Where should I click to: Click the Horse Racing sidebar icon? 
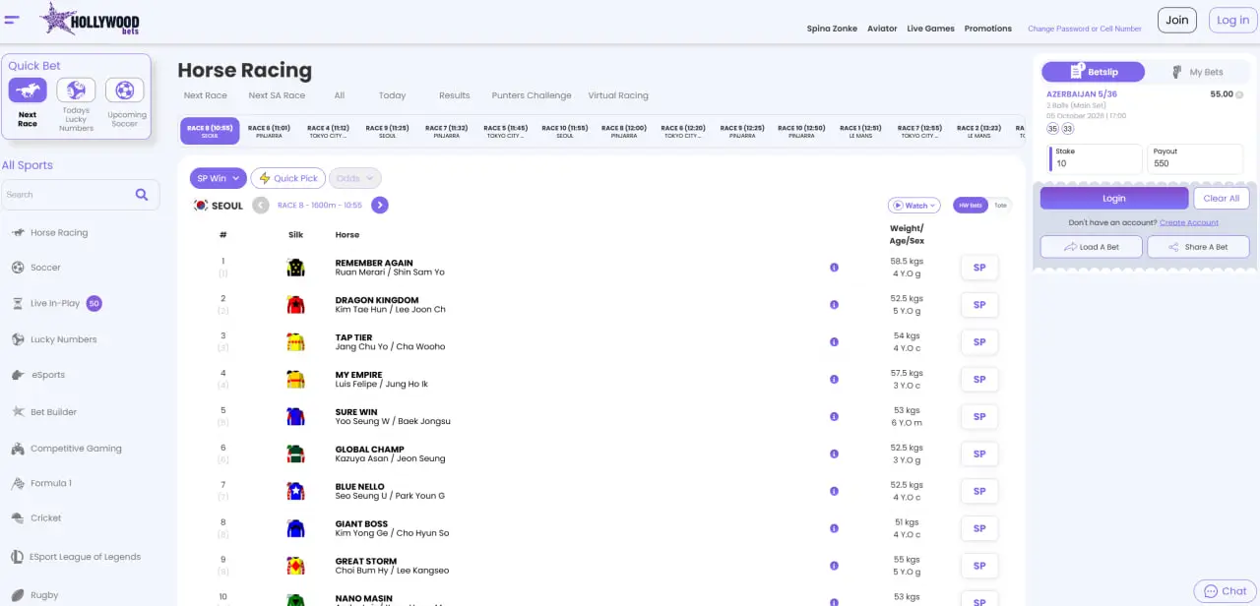(x=18, y=233)
